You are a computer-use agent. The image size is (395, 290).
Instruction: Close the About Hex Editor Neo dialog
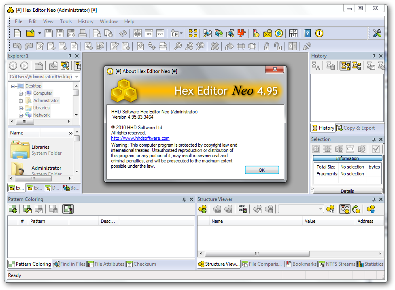(274, 69)
